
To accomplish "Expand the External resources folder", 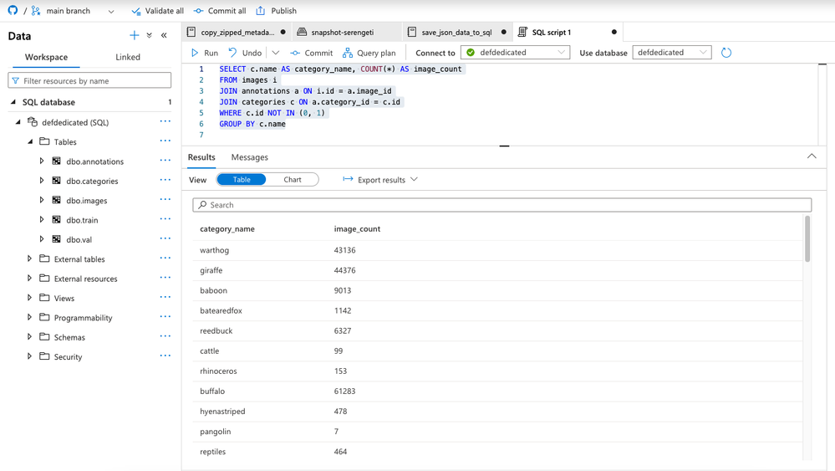I will click(x=29, y=278).
